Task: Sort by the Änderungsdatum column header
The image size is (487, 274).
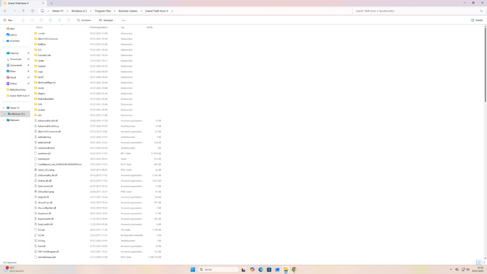Action: [x=99, y=27]
